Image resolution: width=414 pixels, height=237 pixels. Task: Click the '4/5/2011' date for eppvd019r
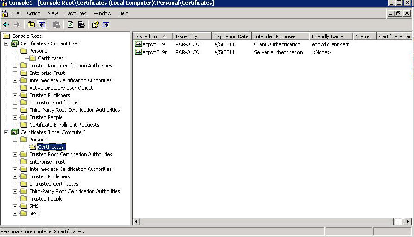tap(224, 52)
